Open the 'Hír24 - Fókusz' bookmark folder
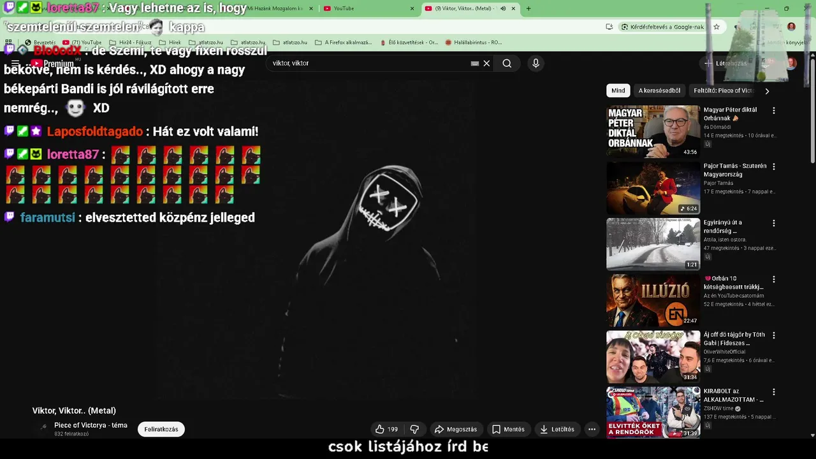Image resolution: width=816 pixels, height=459 pixels. point(130,42)
